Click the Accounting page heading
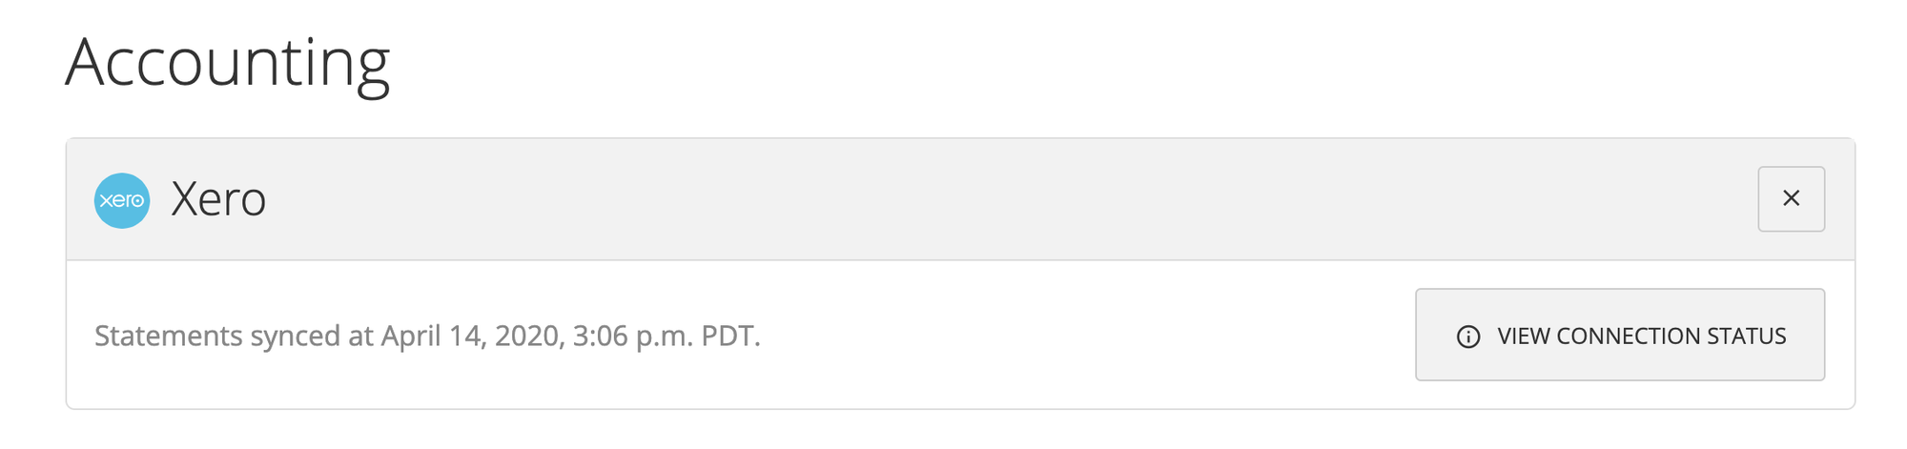 point(228,63)
